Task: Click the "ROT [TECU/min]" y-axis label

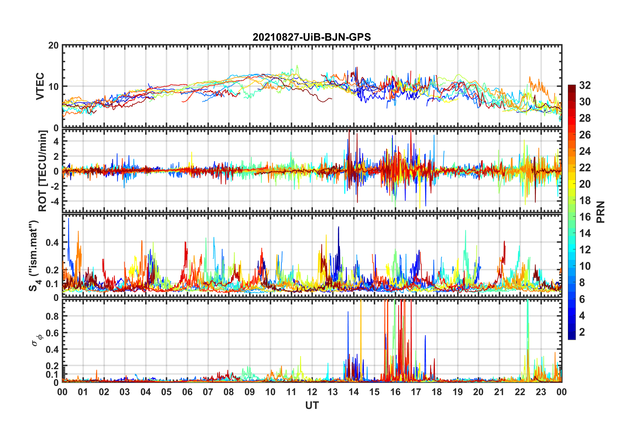Action: pos(43,171)
